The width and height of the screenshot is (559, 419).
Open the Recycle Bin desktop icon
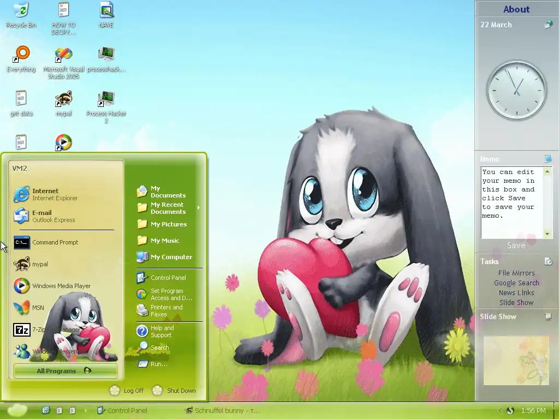[x=21, y=14]
